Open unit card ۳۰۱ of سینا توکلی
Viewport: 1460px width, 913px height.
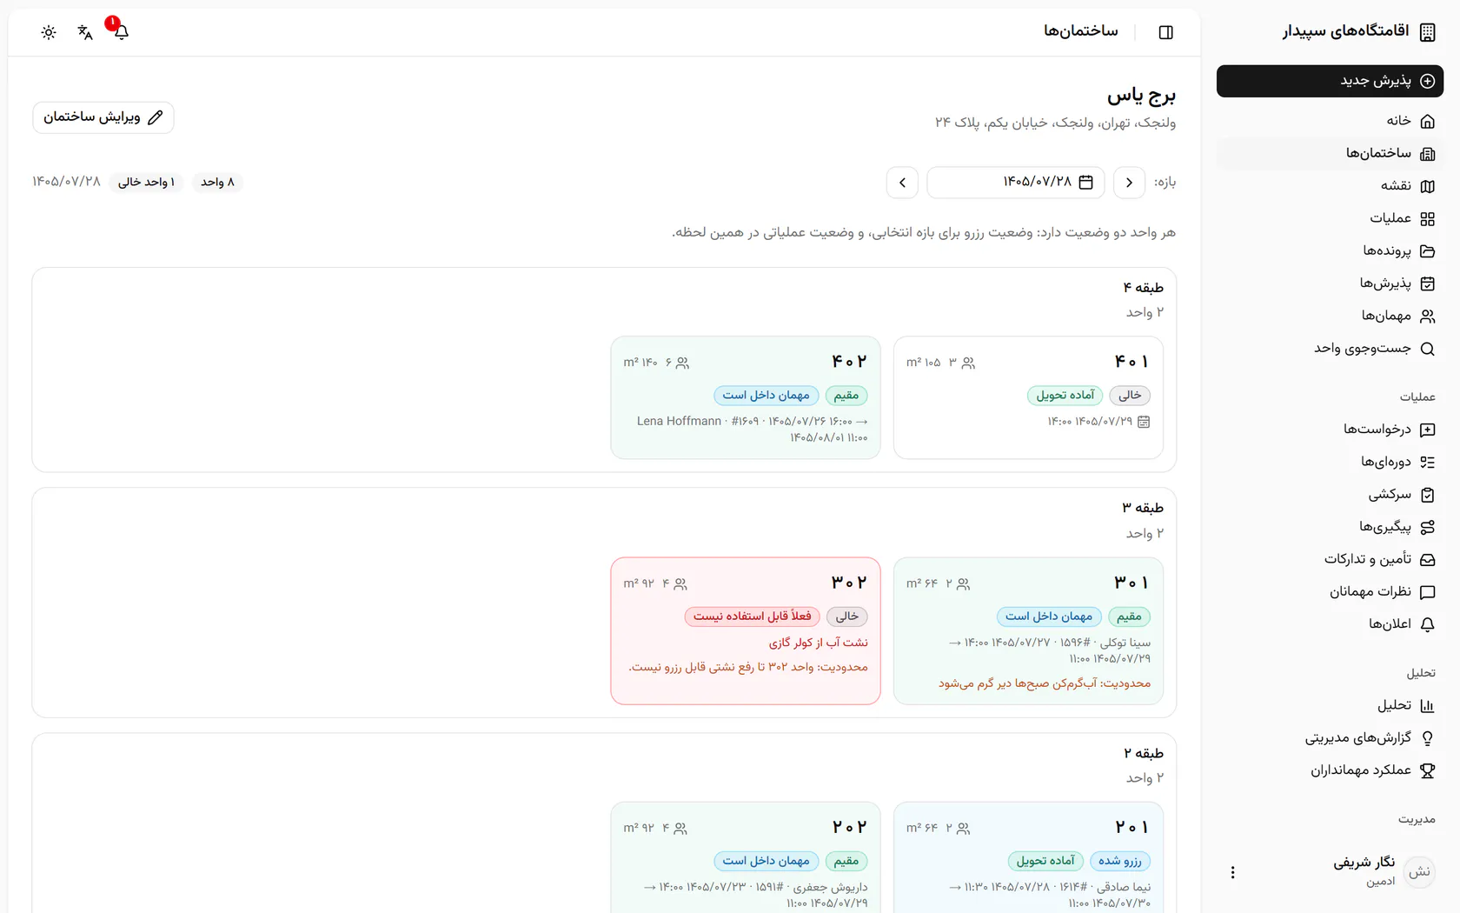[x=1028, y=630]
